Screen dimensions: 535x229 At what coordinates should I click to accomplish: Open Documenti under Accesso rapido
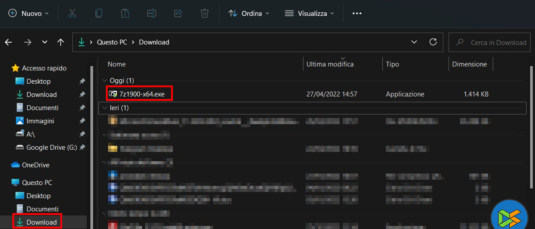pos(42,108)
